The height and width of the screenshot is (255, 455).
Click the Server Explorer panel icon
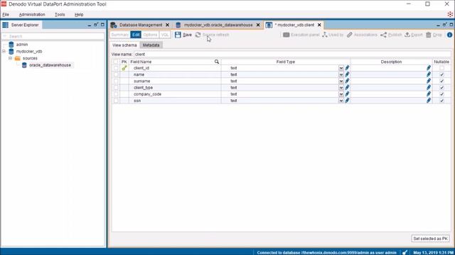click(x=5, y=25)
